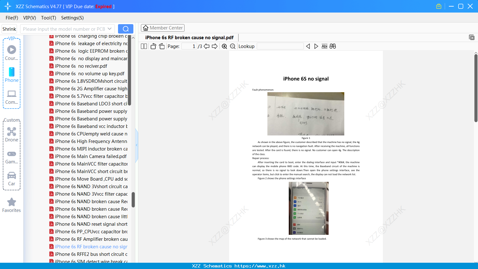Find previous lookup match triangle

point(308,46)
